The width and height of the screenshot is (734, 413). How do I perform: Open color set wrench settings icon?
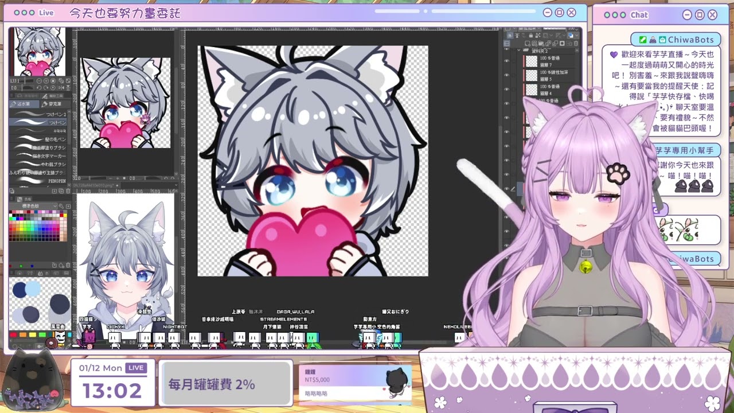click(61, 206)
